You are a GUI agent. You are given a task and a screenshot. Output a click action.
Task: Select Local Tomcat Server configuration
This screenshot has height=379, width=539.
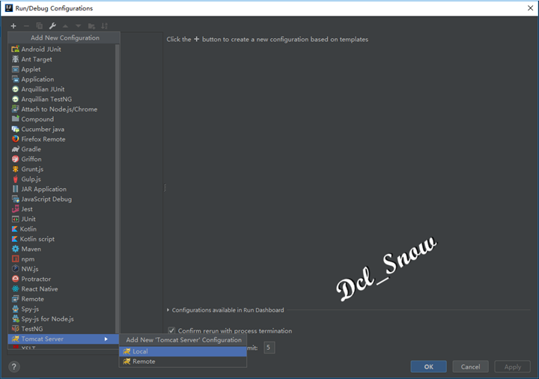183,351
